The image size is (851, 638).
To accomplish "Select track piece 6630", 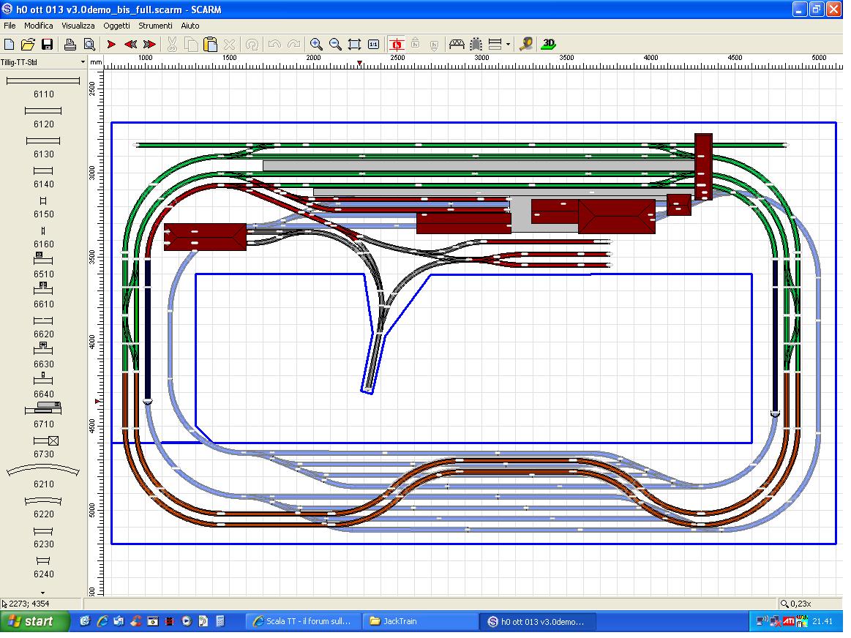I will (x=43, y=356).
